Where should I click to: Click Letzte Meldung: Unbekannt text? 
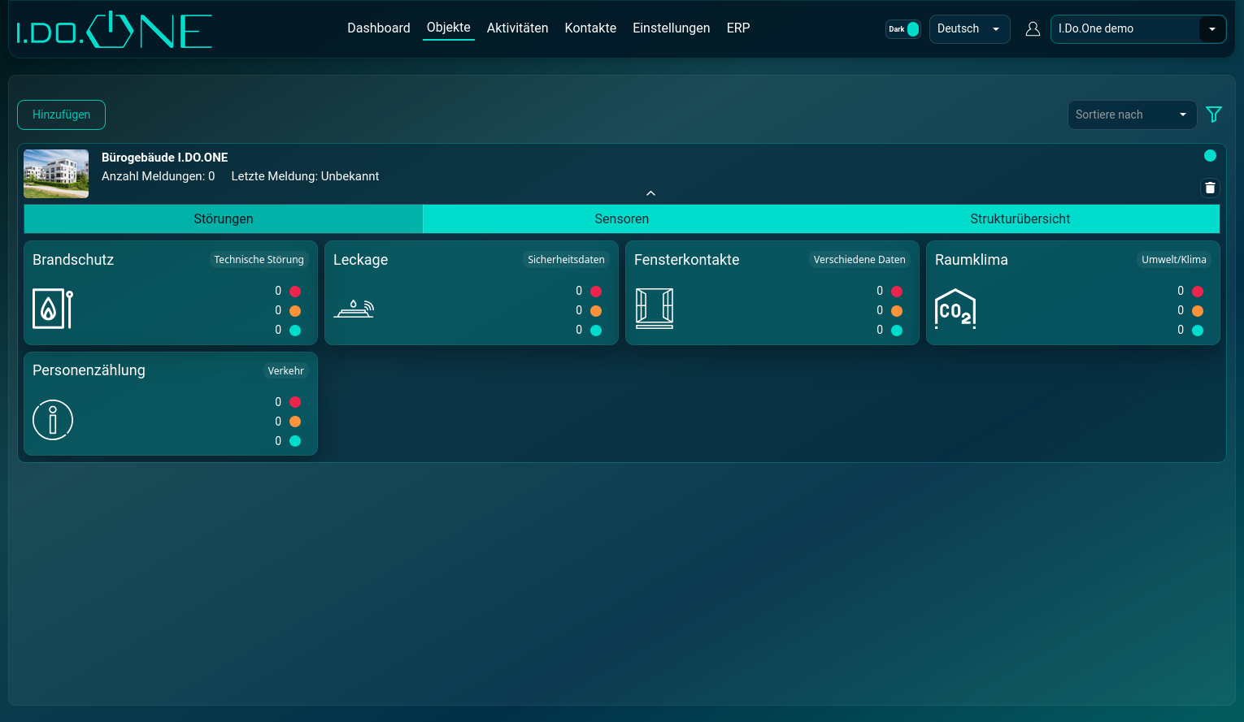pyautogui.click(x=305, y=176)
